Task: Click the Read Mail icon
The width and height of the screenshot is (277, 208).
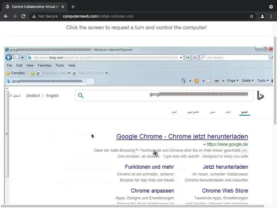Action: (x=209, y=81)
